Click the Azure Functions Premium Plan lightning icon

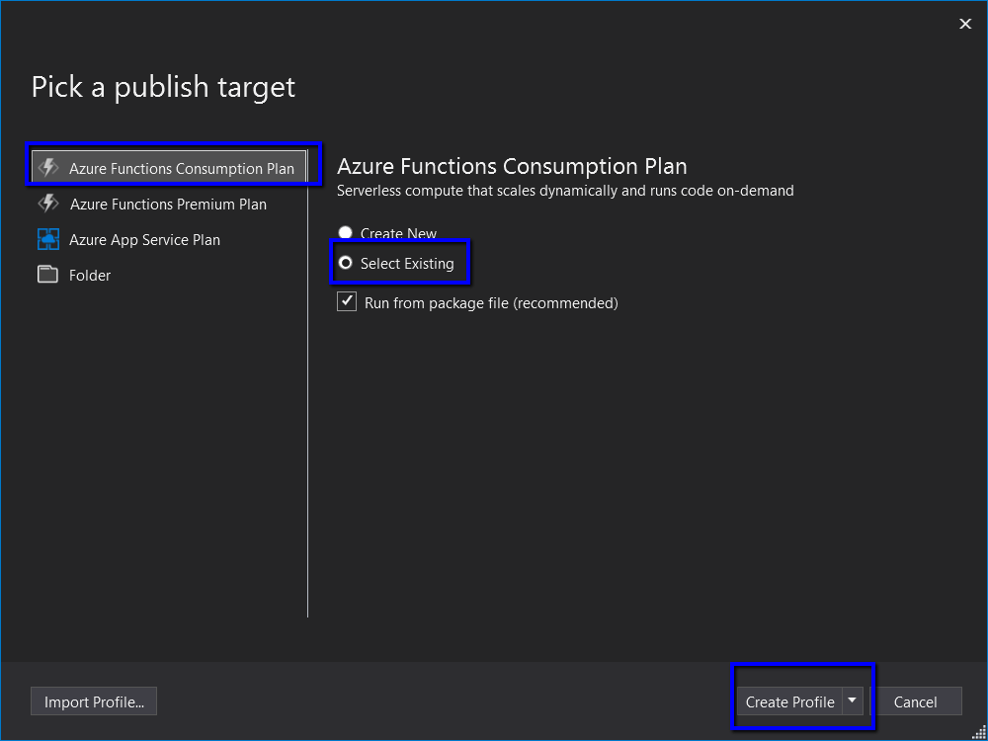48,204
